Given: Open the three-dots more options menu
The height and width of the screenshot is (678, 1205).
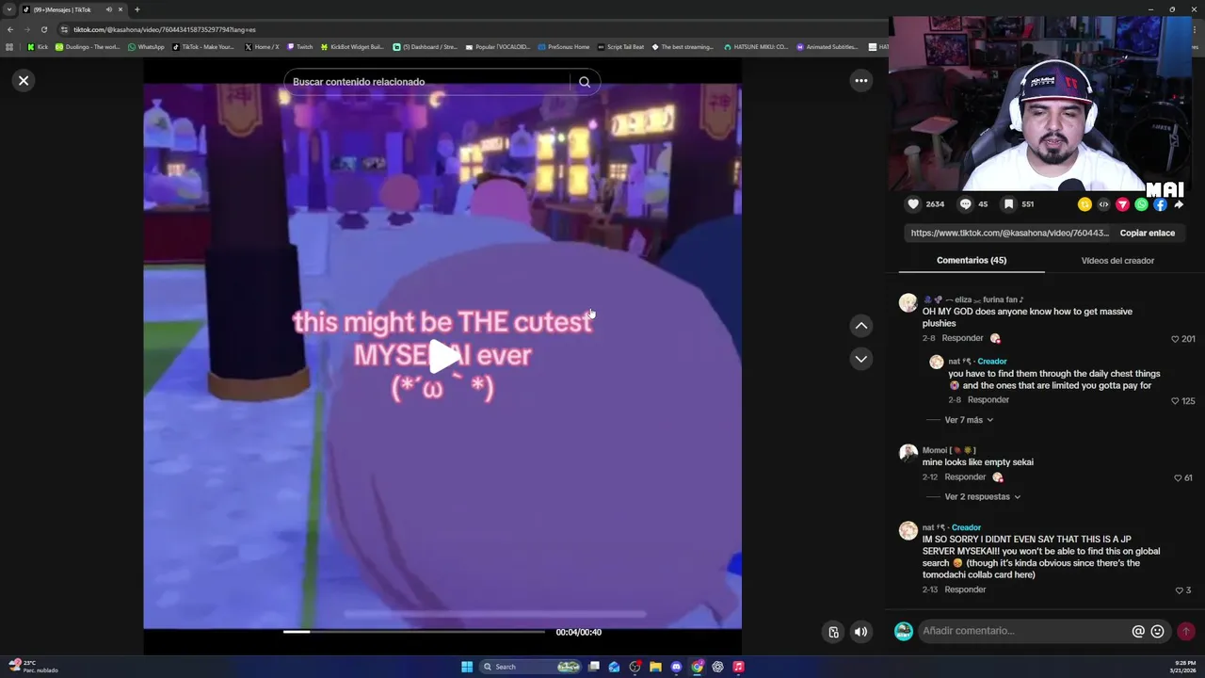Looking at the screenshot, I should point(860,81).
